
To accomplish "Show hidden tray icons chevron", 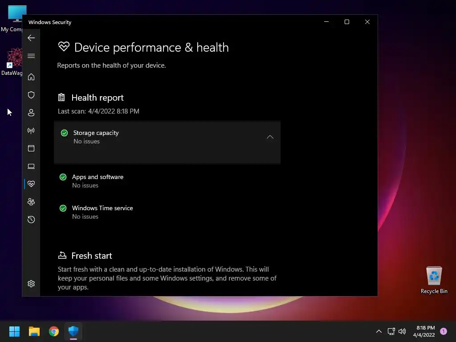I will pyautogui.click(x=379, y=331).
